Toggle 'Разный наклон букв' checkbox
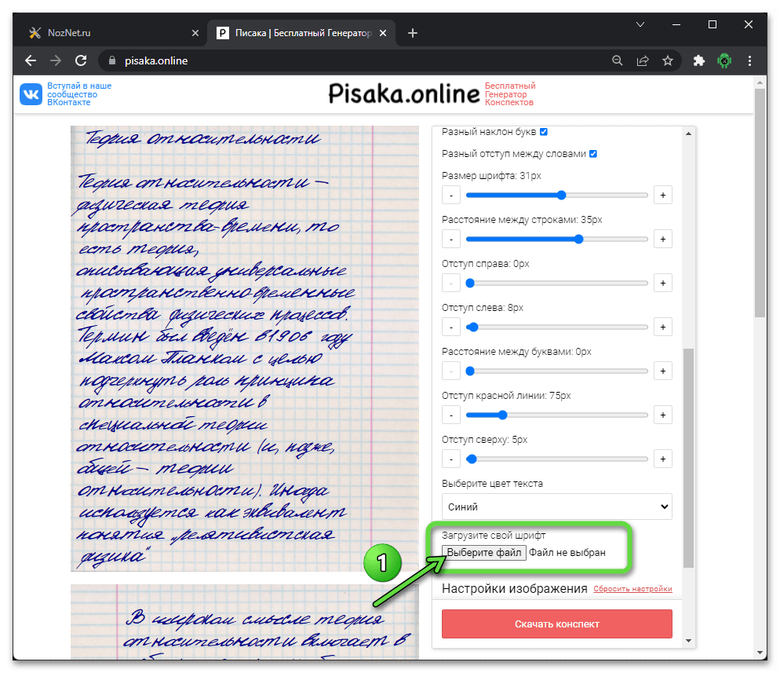 point(543,132)
